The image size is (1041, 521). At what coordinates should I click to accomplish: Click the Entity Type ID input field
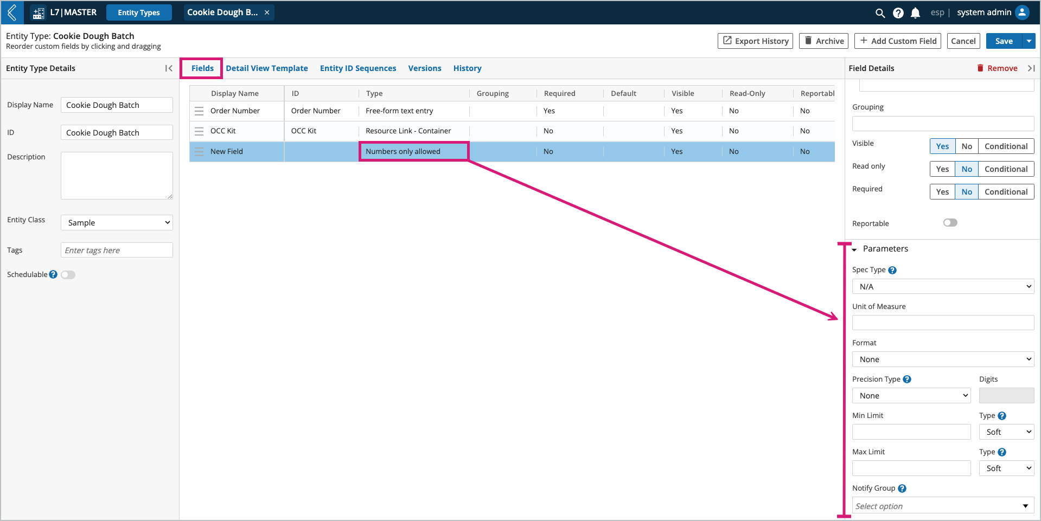tap(117, 133)
